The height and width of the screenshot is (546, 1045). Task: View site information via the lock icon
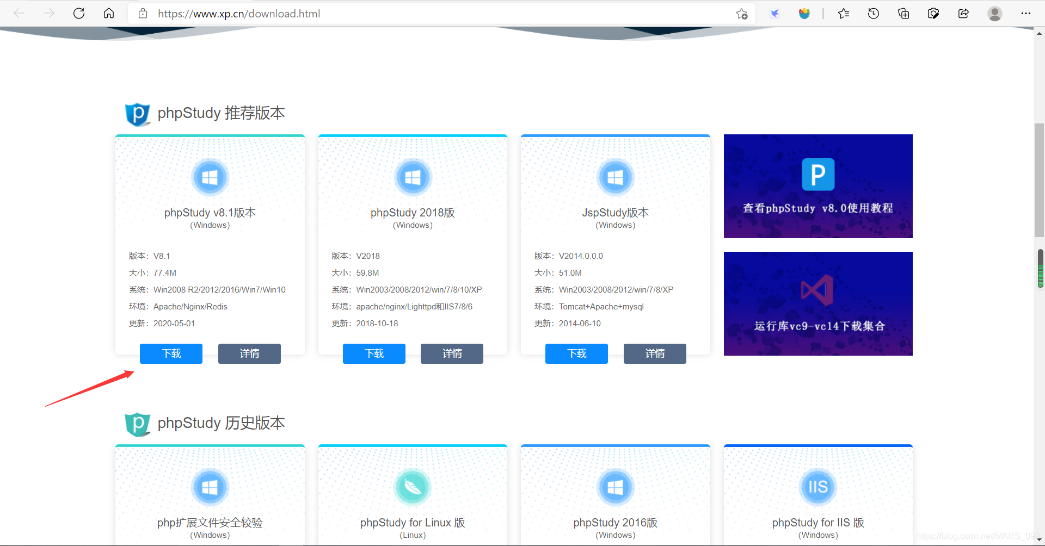click(143, 14)
